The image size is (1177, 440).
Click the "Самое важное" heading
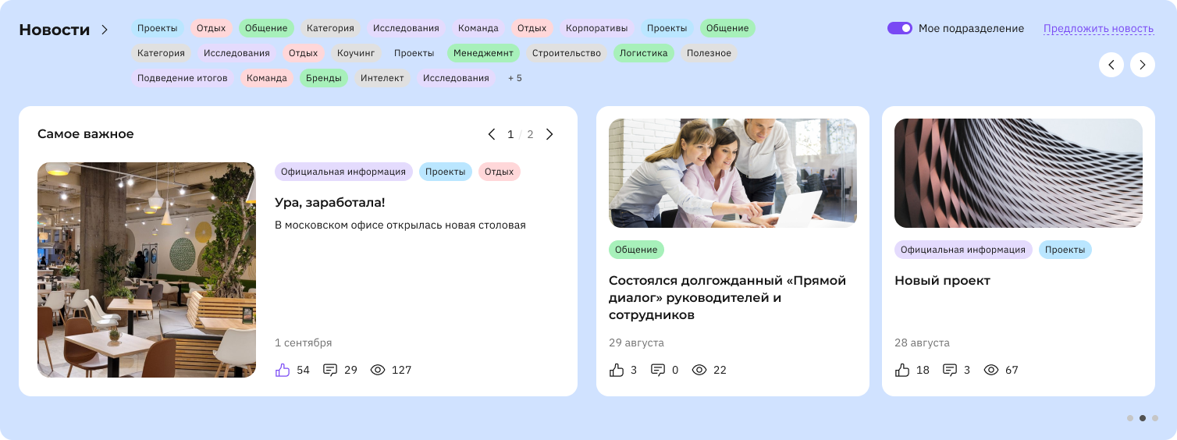(x=86, y=134)
